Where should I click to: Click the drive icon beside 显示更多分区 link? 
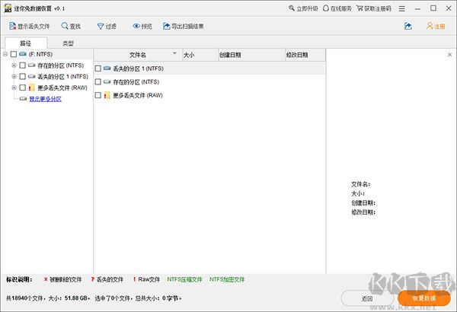[x=23, y=99]
